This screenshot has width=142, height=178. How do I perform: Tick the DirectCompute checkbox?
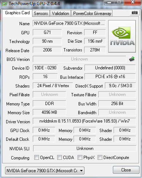100,157
